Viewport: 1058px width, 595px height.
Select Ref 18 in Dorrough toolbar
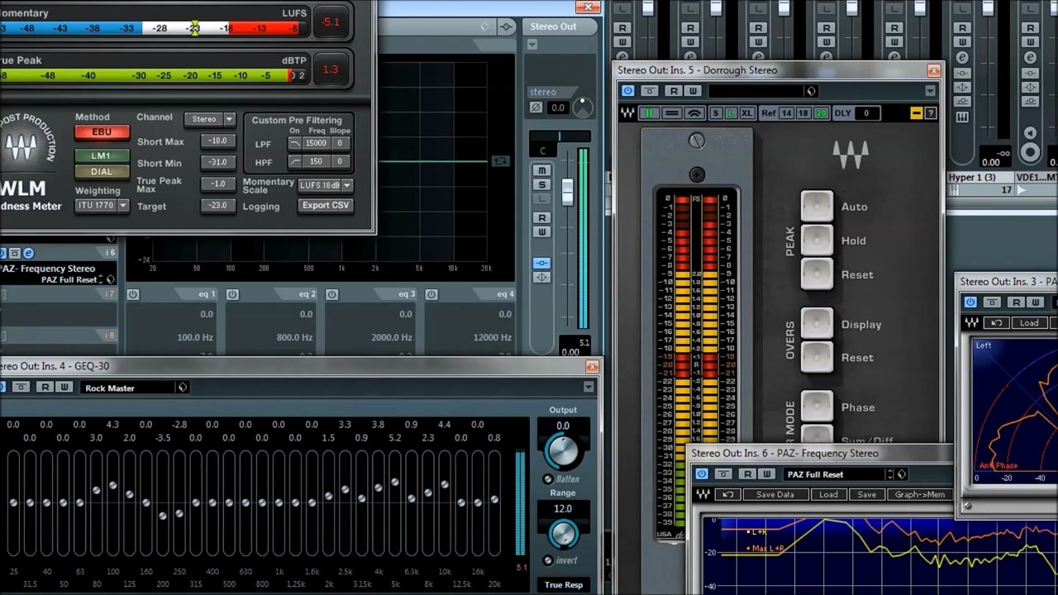click(803, 113)
